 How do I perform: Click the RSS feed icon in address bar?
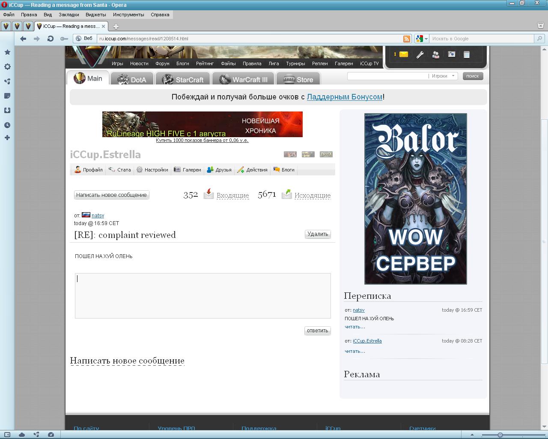[x=407, y=39]
